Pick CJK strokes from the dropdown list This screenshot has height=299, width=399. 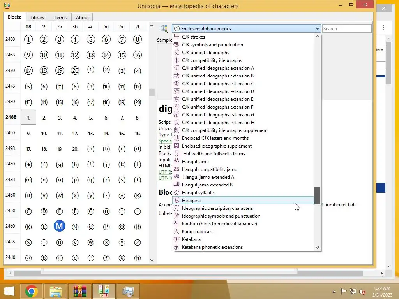(243, 37)
